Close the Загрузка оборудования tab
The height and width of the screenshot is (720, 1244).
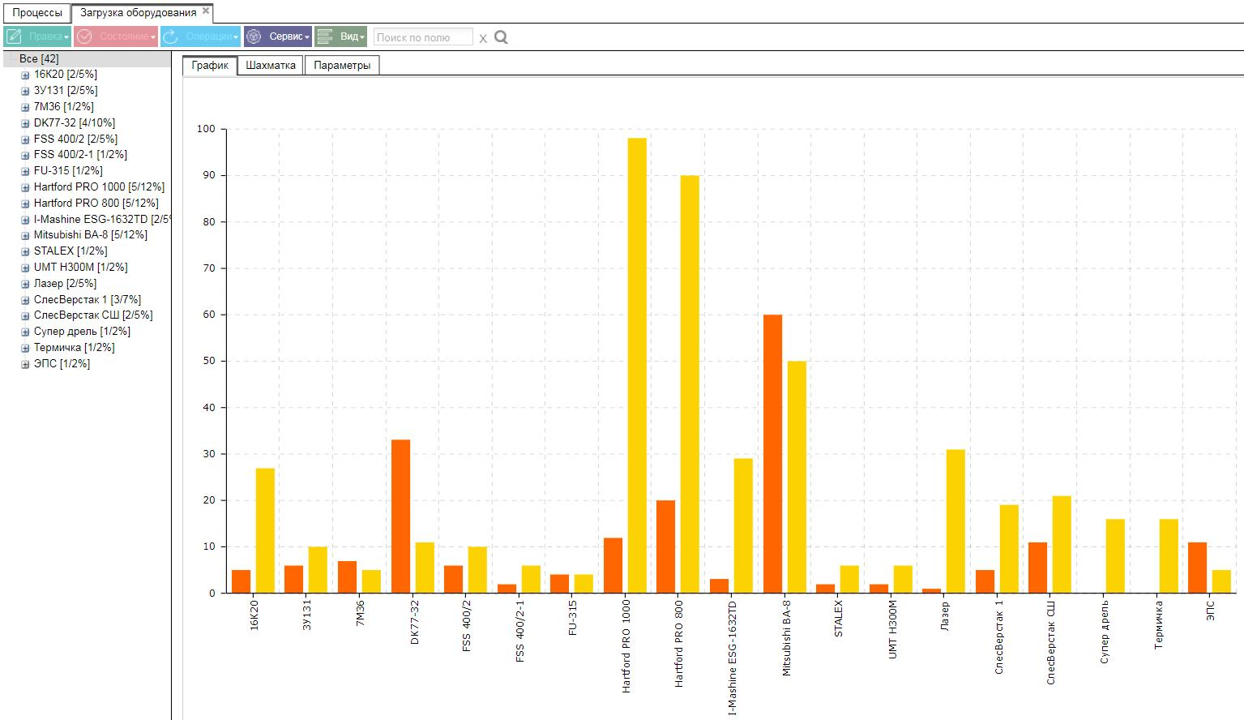(206, 11)
